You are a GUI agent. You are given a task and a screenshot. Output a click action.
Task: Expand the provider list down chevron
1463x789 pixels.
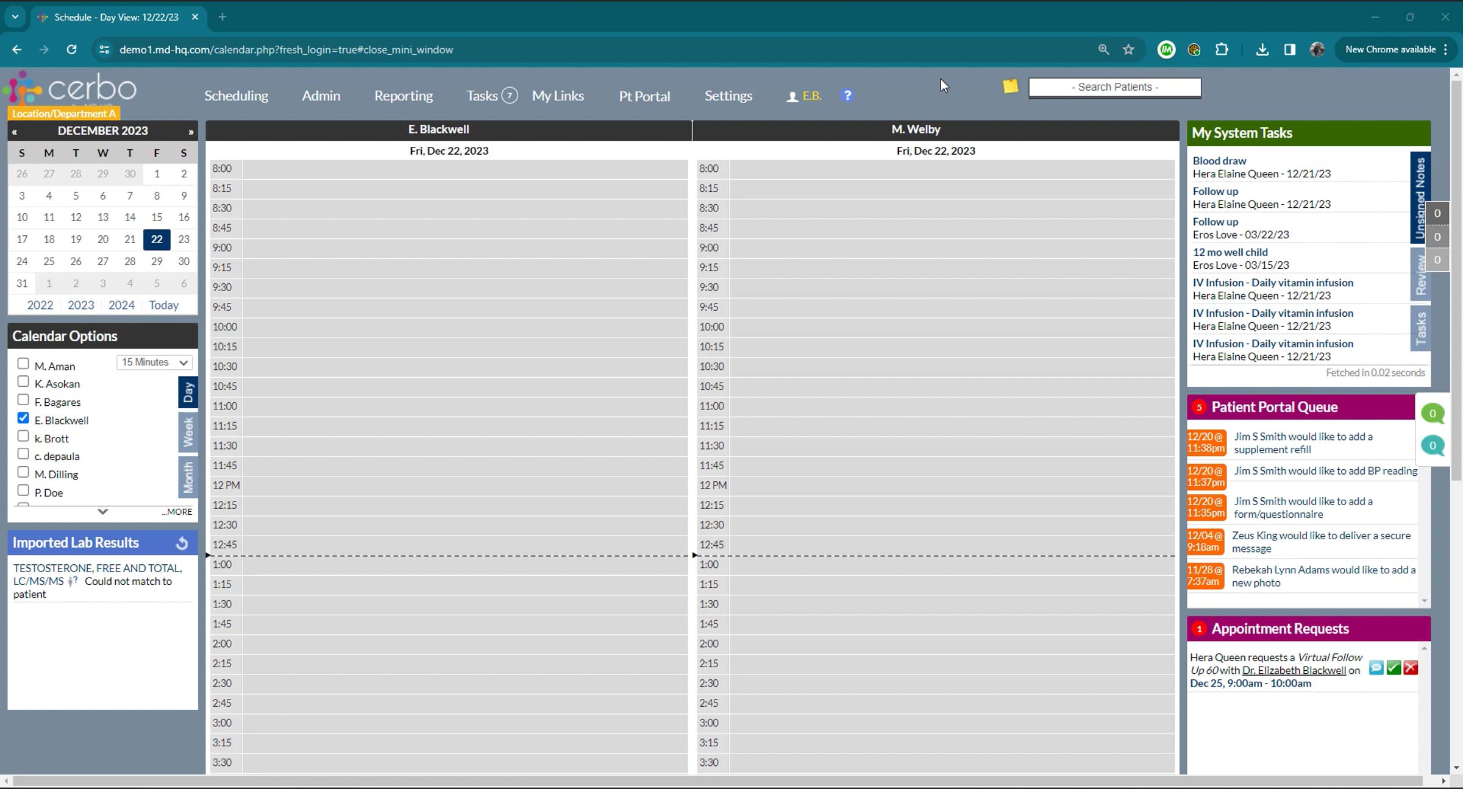[102, 512]
